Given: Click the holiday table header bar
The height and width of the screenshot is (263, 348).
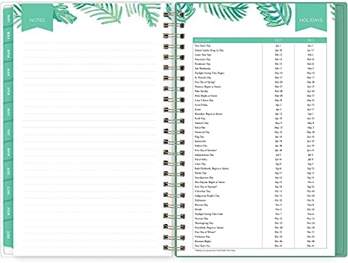Looking at the screenshot, I should point(260,40).
